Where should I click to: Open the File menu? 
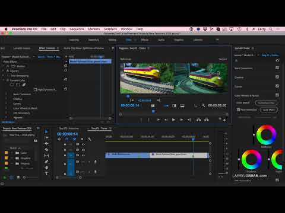point(44,29)
